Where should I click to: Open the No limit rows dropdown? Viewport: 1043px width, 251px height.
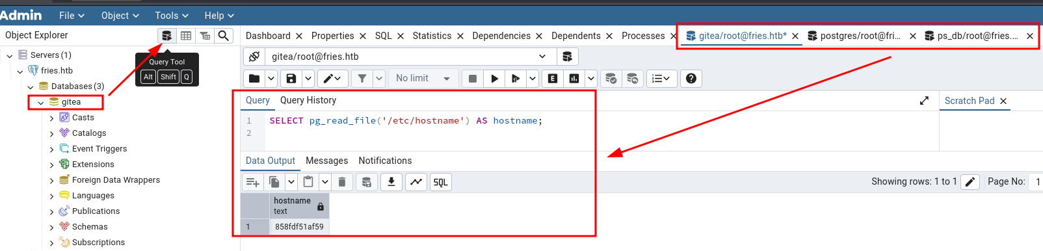(423, 79)
